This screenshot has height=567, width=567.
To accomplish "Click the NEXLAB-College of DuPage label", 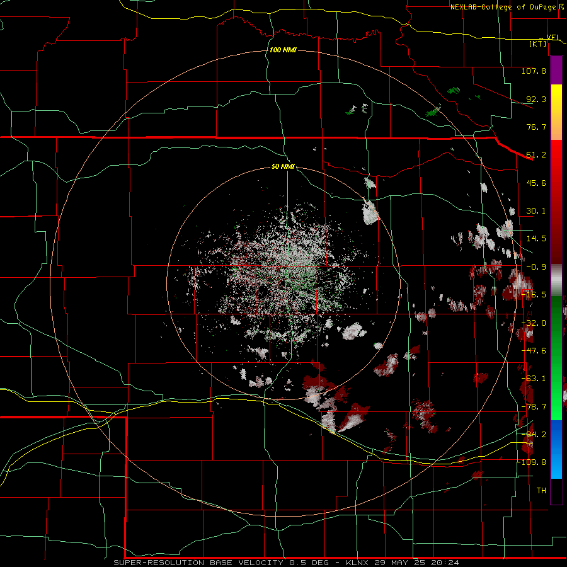I will [x=507, y=7].
